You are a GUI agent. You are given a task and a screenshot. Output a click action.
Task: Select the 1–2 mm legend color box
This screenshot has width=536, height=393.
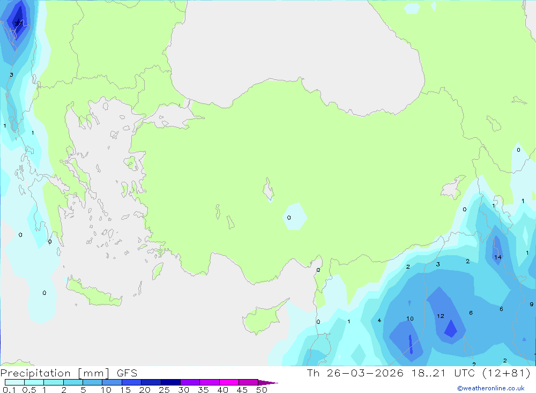[x=54, y=382]
